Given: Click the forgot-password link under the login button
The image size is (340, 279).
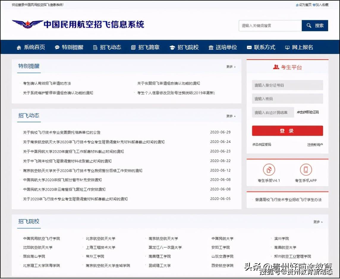Looking at the screenshot, I should point(262,145).
